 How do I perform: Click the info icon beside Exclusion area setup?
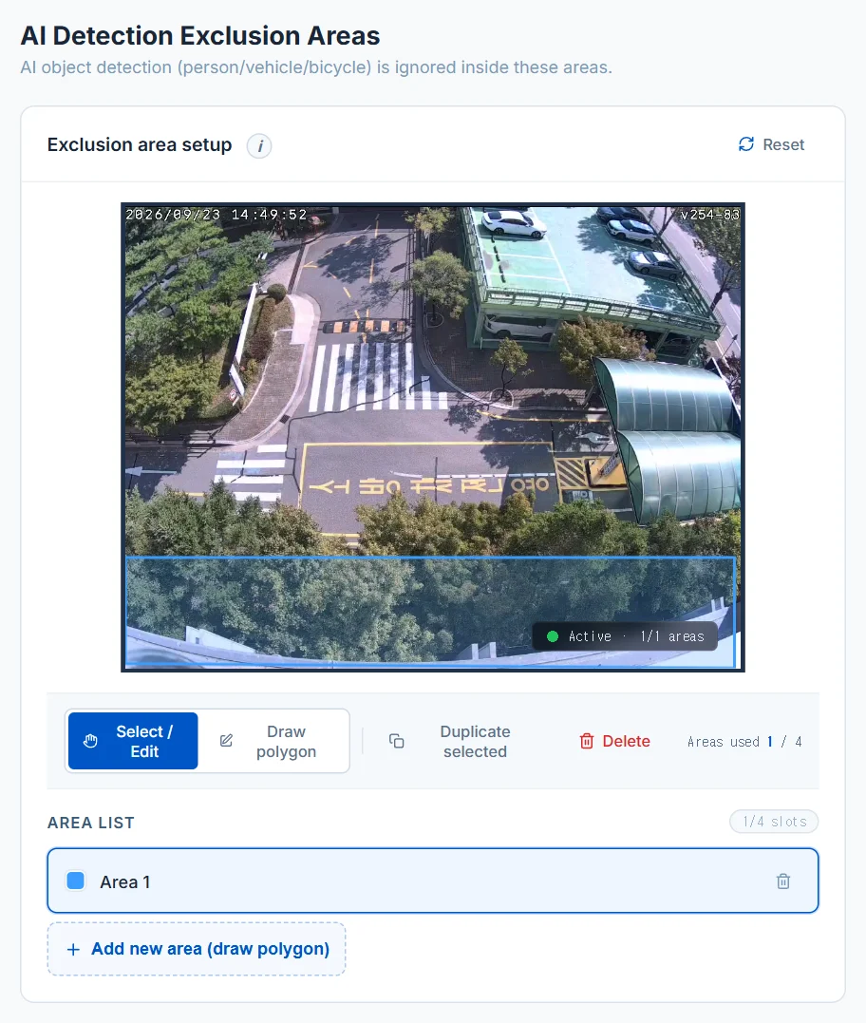(259, 145)
